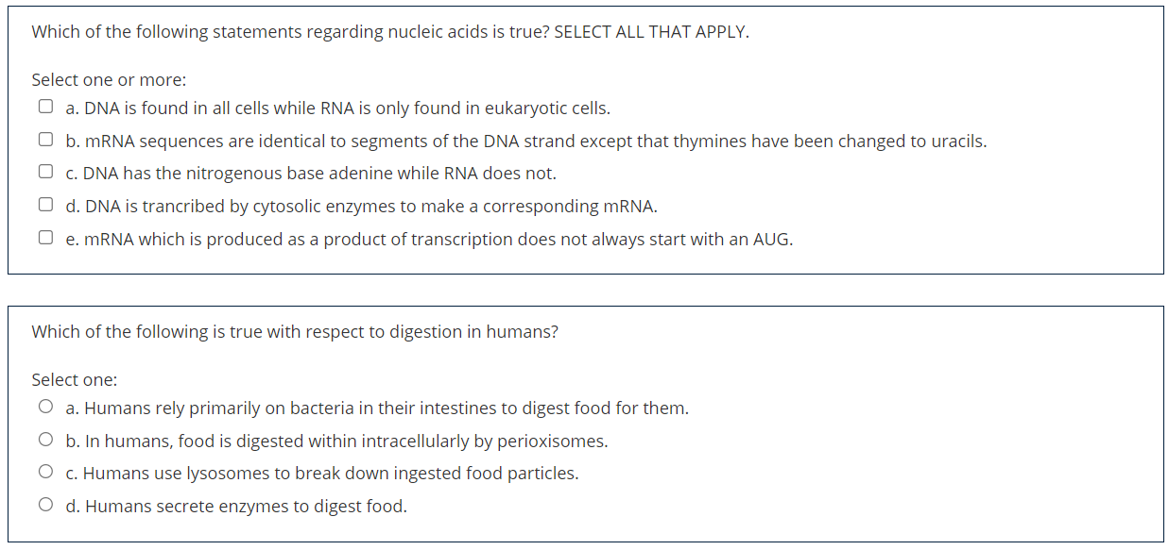Select radio button for secreted enzymes answer
1169x550 pixels.
(44, 504)
